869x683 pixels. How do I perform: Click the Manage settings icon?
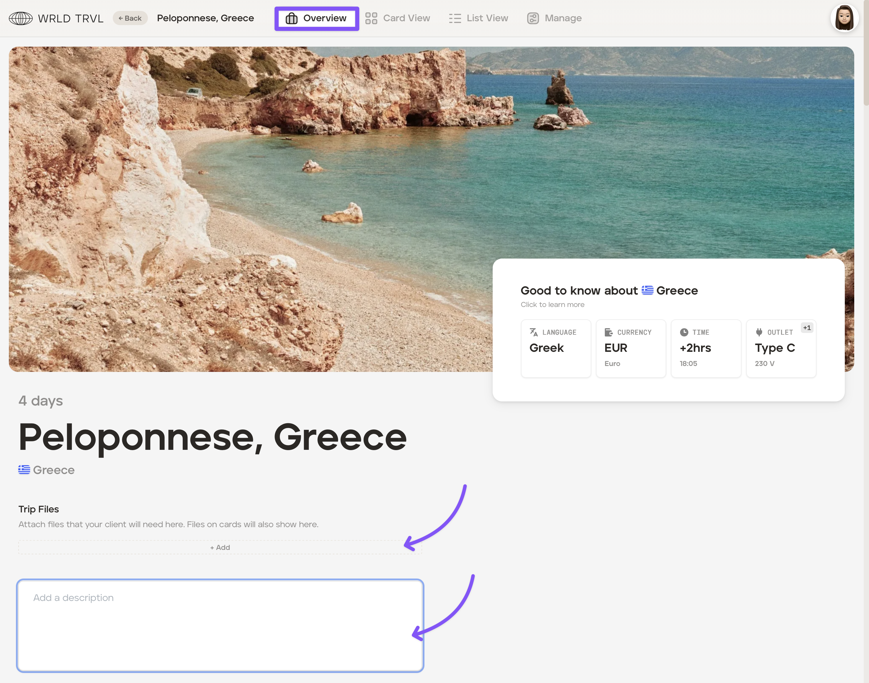[x=533, y=18]
